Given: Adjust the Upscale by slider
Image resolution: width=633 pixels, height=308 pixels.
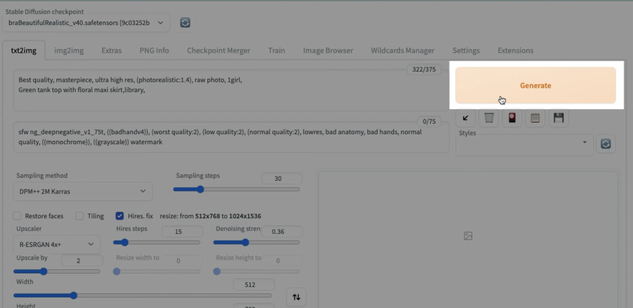Looking at the screenshot, I should [x=57, y=271].
